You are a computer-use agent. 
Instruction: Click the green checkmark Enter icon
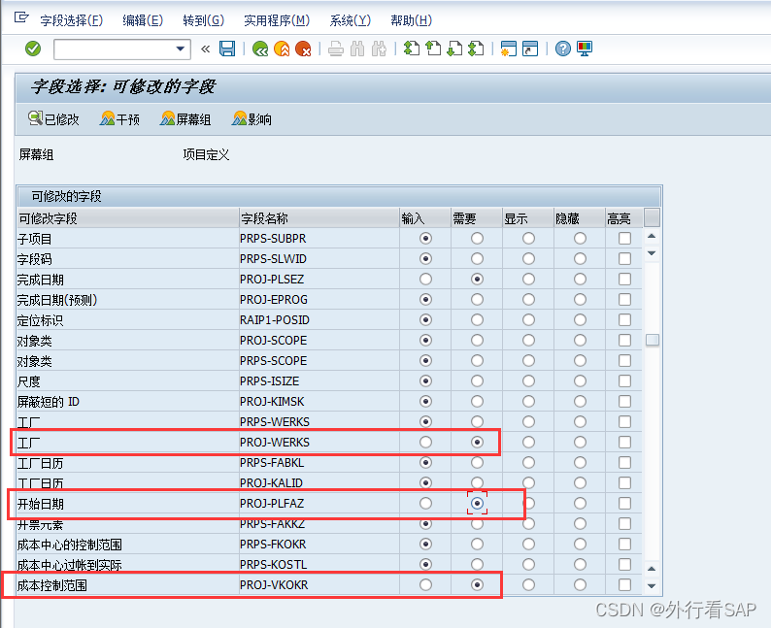click(x=33, y=49)
